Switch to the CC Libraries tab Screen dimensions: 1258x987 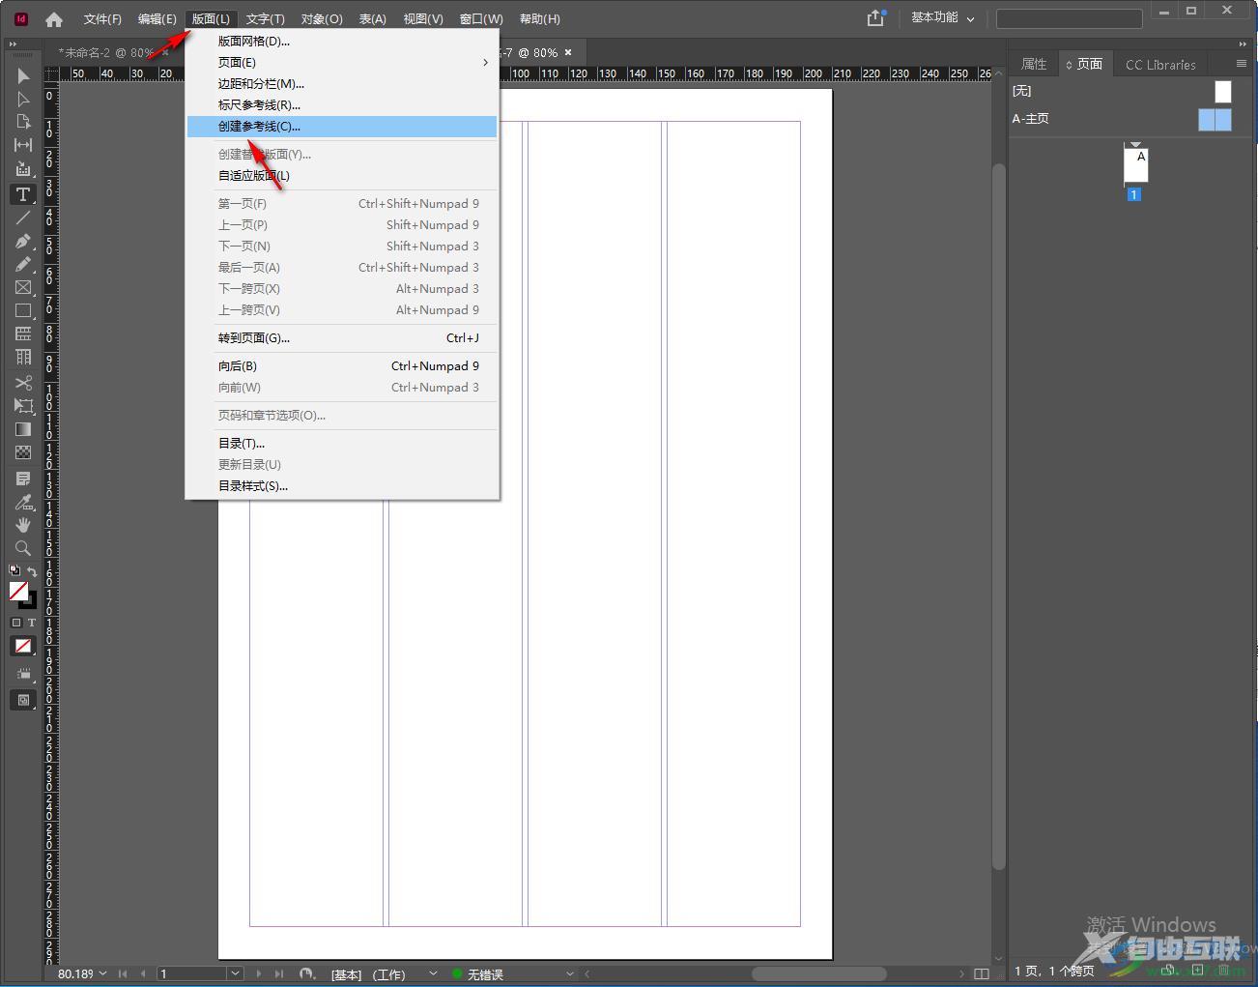tap(1160, 65)
